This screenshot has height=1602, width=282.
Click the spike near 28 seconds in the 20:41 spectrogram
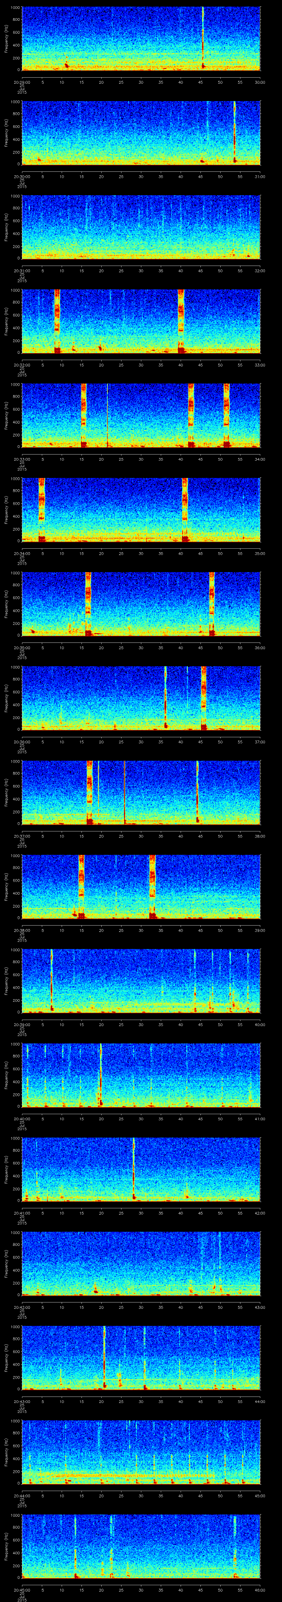[x=133, y=1169]
